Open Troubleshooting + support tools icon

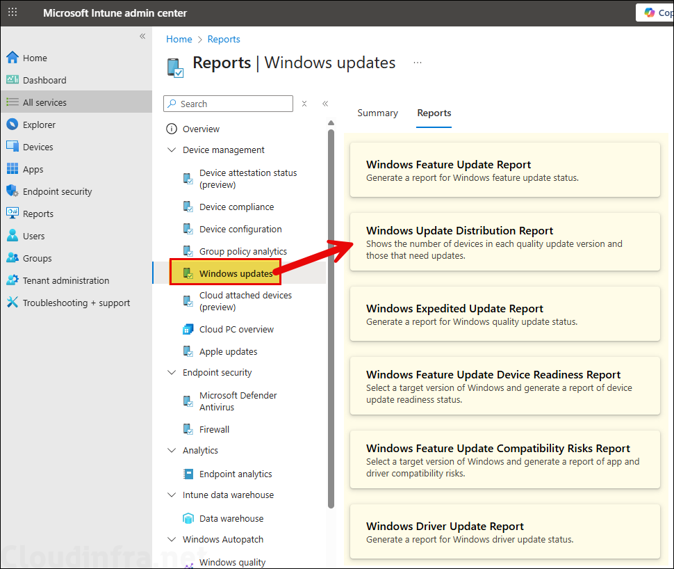[x=12, y=303]
